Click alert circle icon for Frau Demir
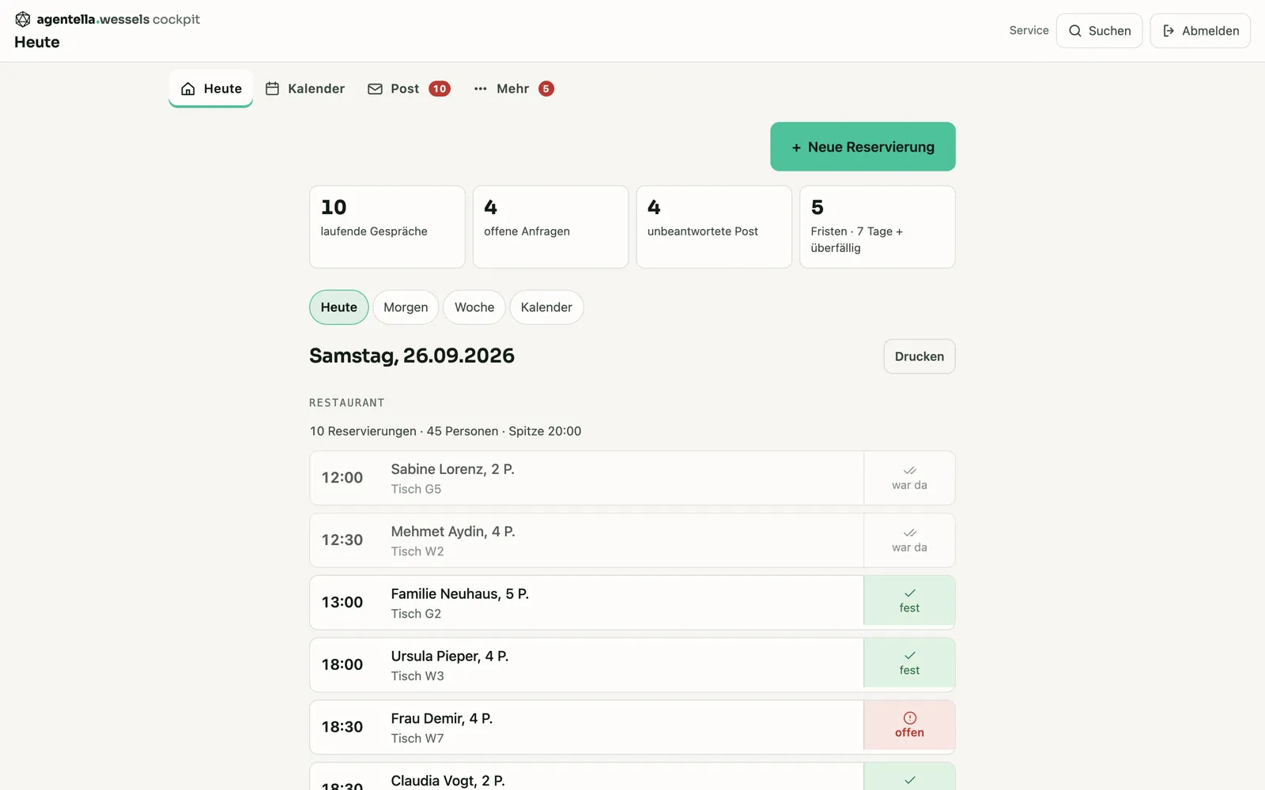 910,717
